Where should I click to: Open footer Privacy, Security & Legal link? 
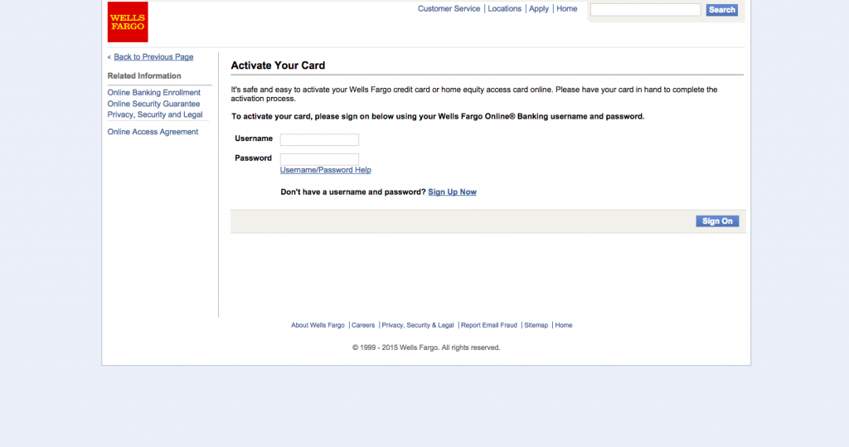[418, 325]
